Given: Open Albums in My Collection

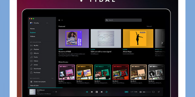Looking at the screenshot, I should coord(34,53).
